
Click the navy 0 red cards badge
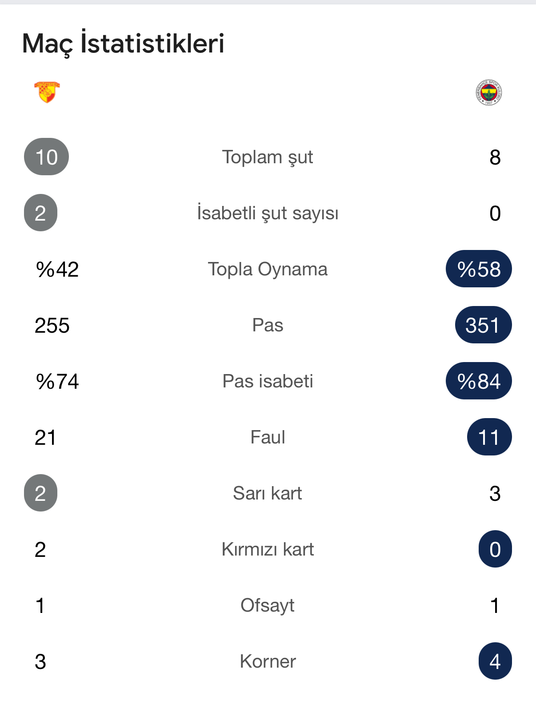tap(495, 549)
